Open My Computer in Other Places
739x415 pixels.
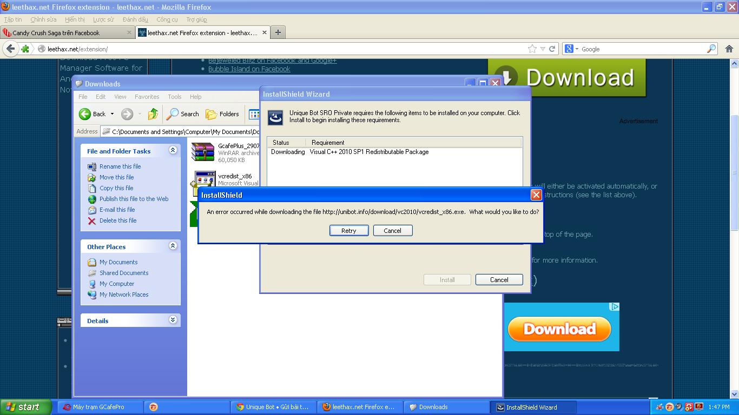[117, 284]
